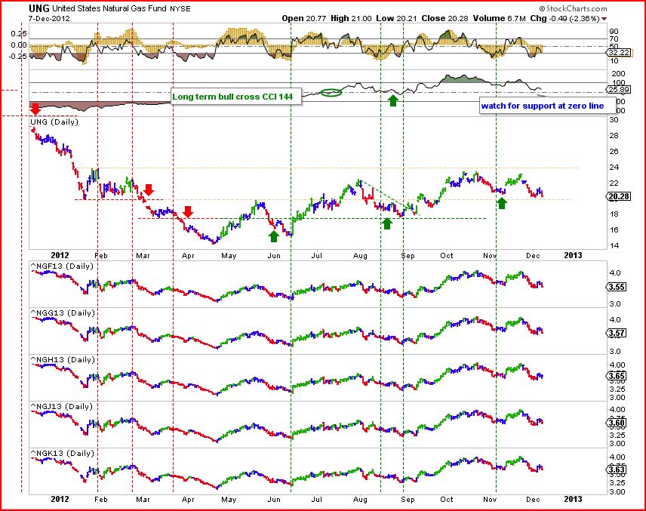Click the 3.65 value tag for NGH13
This screenshot has height=511, width=646.
point(617,376)
